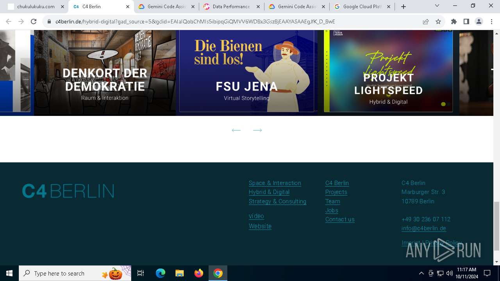This screenshot has height=281, width=500.
Task: Open the FSU Jena project card
Action: point(246,73)
